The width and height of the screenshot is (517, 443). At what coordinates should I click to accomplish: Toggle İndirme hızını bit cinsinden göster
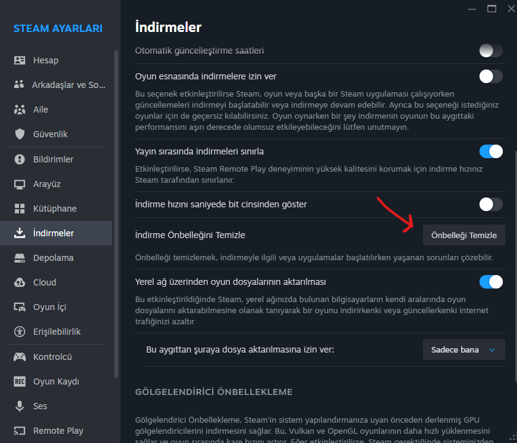pyautogui.click(x=491, y=204)
